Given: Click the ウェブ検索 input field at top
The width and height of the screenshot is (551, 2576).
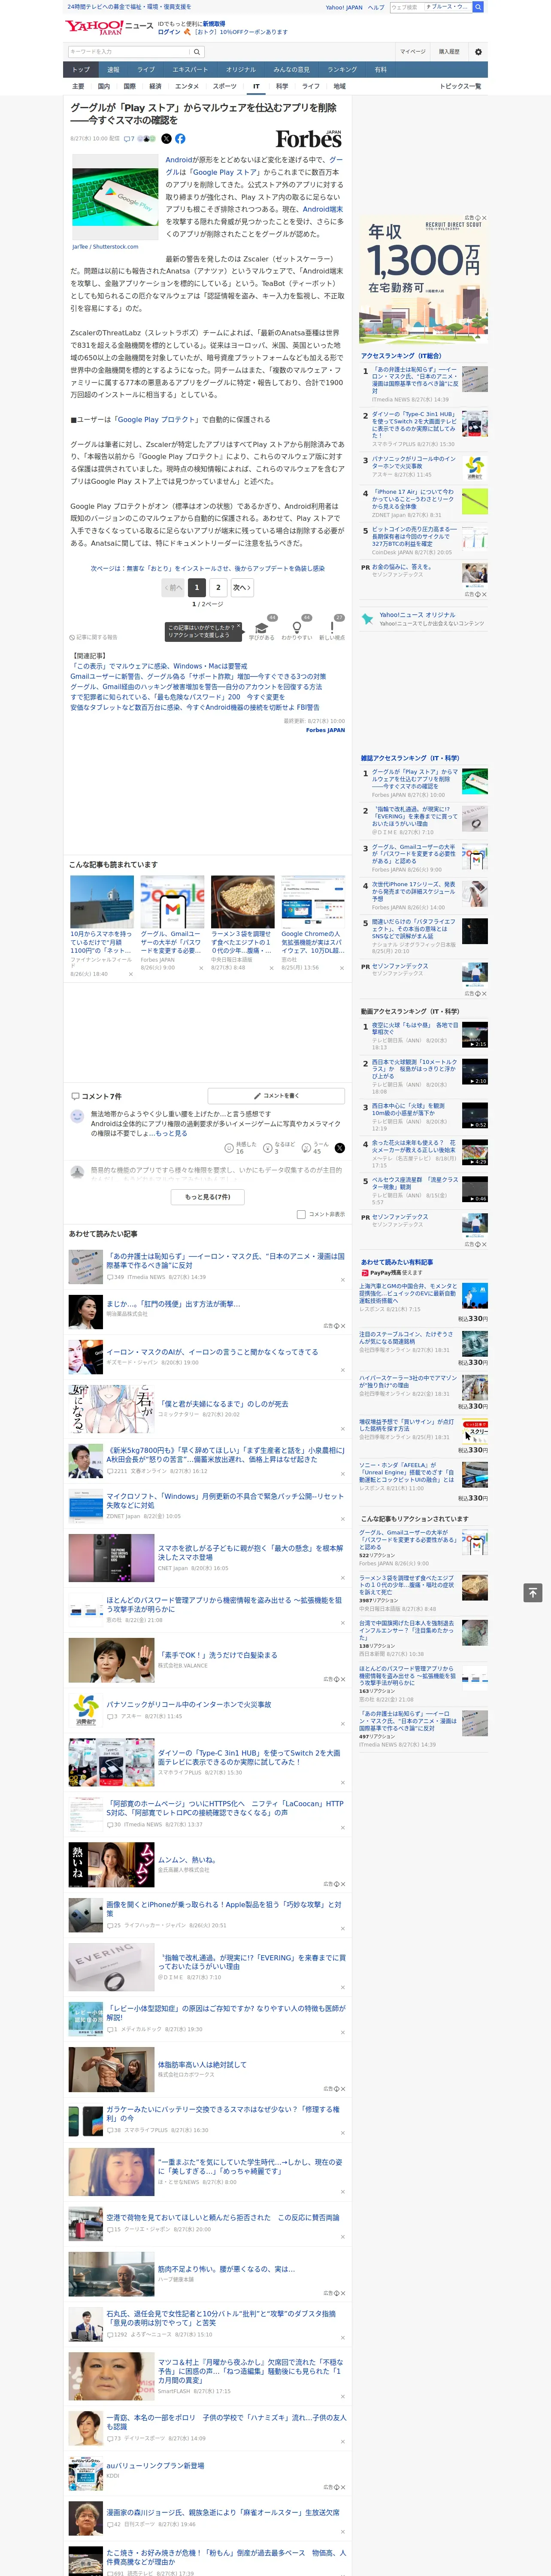Looking at the screenshot, I should (406, 7).
